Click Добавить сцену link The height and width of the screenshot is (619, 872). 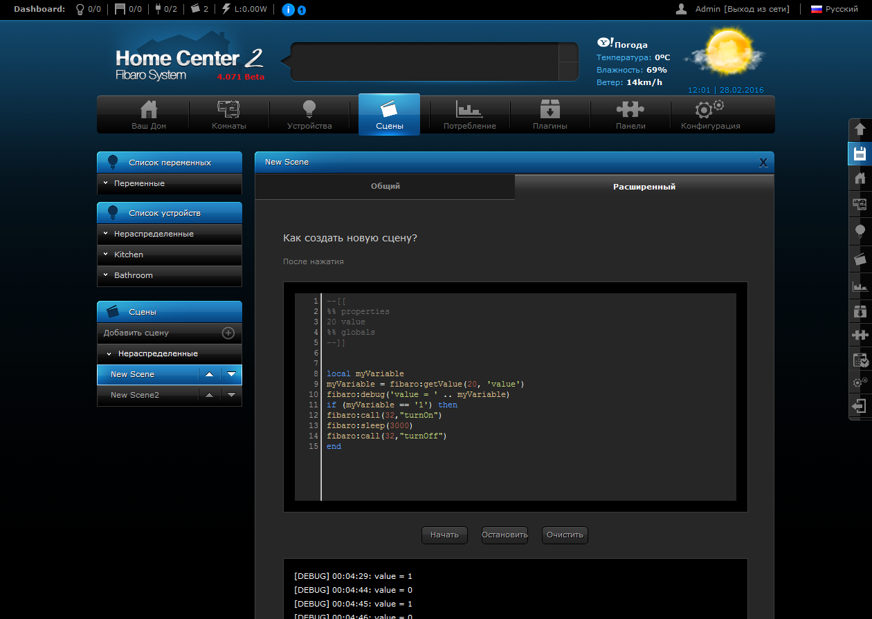tap(136, 333)
